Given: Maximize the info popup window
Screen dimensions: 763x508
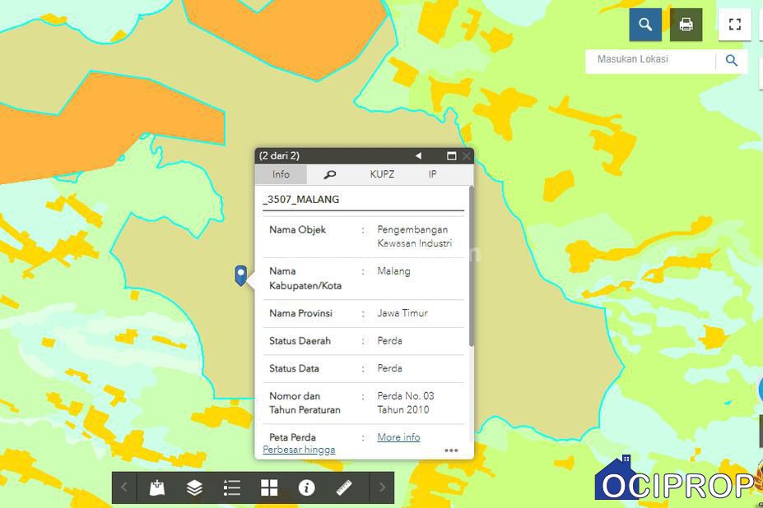Looking at the screenshot, I should click(451, 155).
